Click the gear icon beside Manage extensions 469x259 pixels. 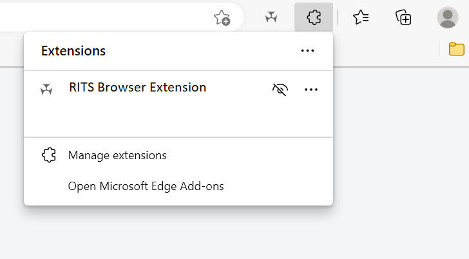pyautogui.click(x=48, y=155)
